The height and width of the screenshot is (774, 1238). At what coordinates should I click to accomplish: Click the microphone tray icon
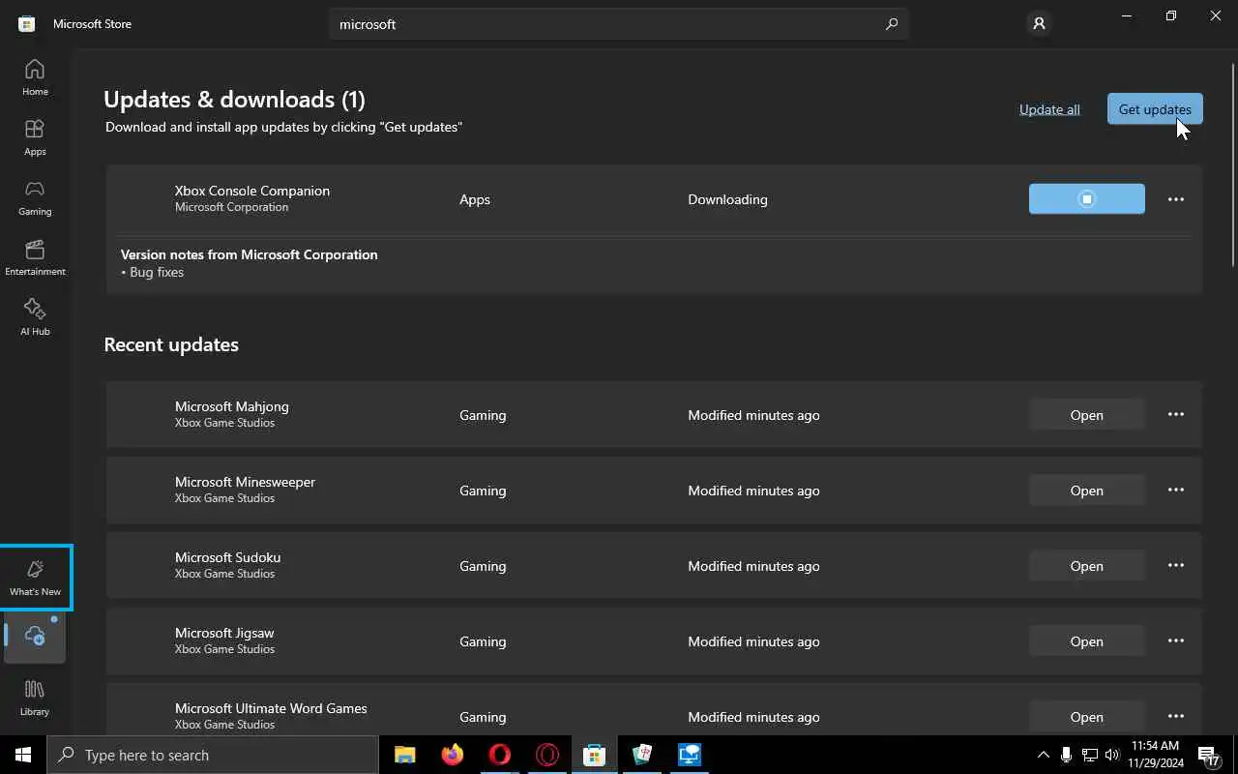point(1066,755)
